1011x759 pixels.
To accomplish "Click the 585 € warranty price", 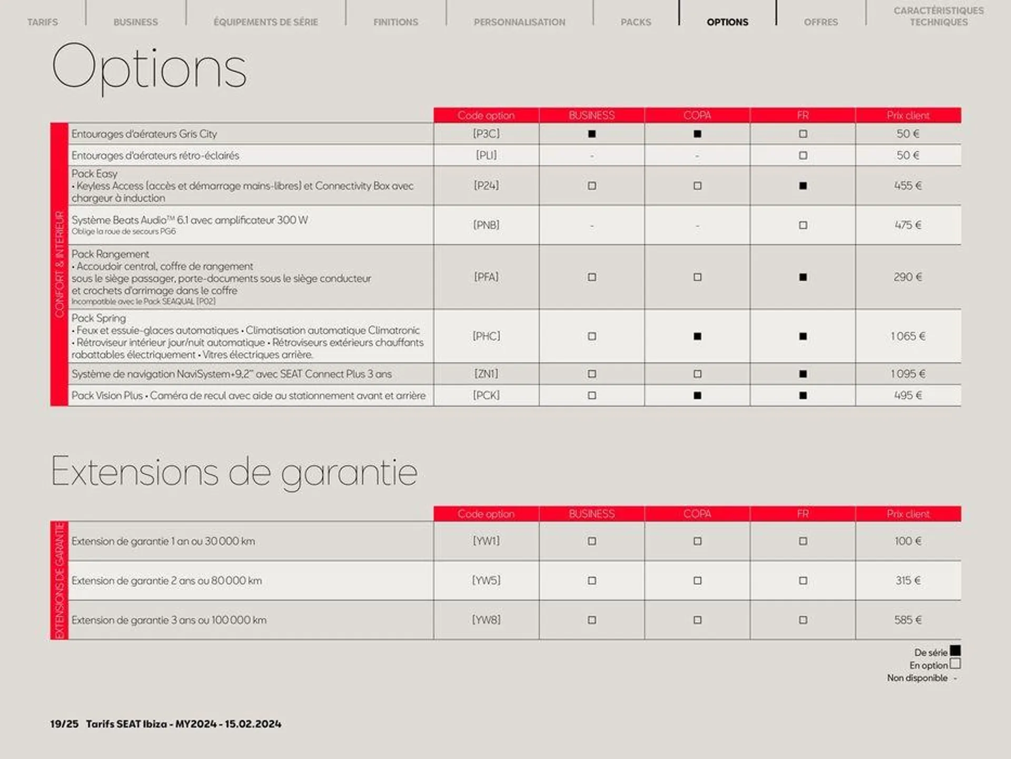I will click(908, 620).
